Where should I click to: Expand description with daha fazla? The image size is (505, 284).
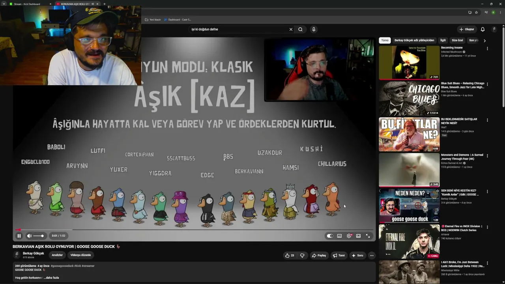pos(52,278)
